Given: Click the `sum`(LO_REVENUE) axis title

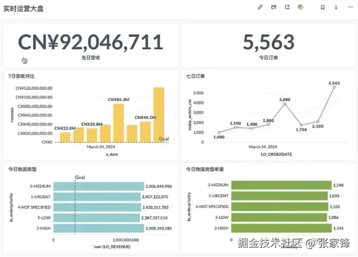Looking at the screenshot, I should click(112, 247).
